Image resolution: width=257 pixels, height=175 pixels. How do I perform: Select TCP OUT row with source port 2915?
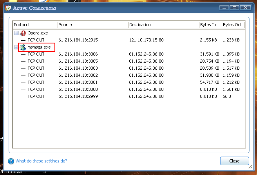130,40
